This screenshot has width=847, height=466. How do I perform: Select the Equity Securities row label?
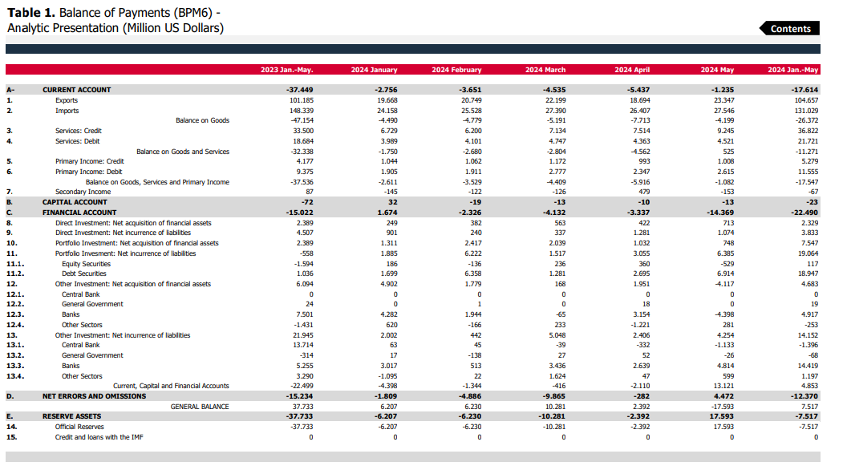(x=86, y=264)
